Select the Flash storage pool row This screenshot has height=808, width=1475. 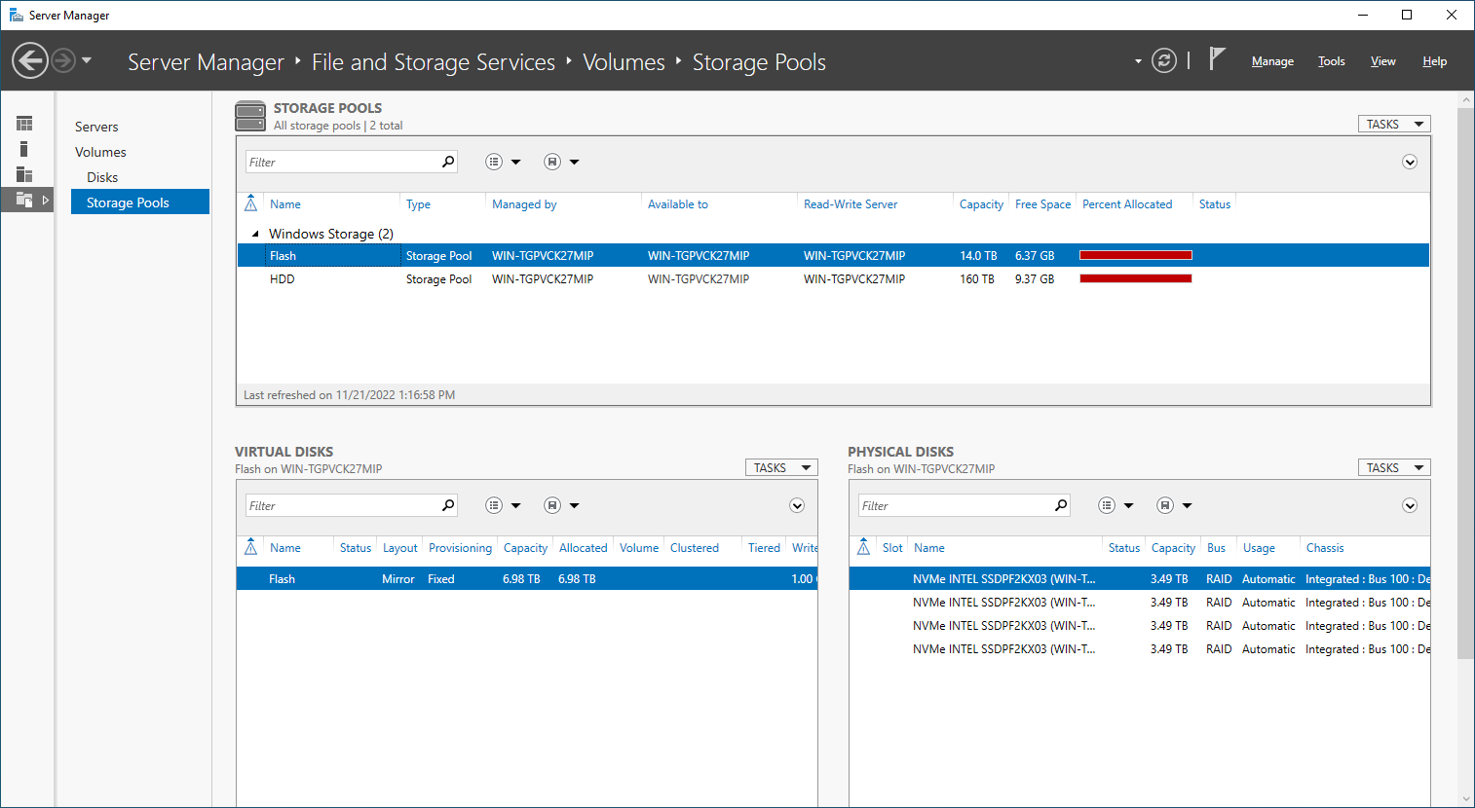[833, 255]
